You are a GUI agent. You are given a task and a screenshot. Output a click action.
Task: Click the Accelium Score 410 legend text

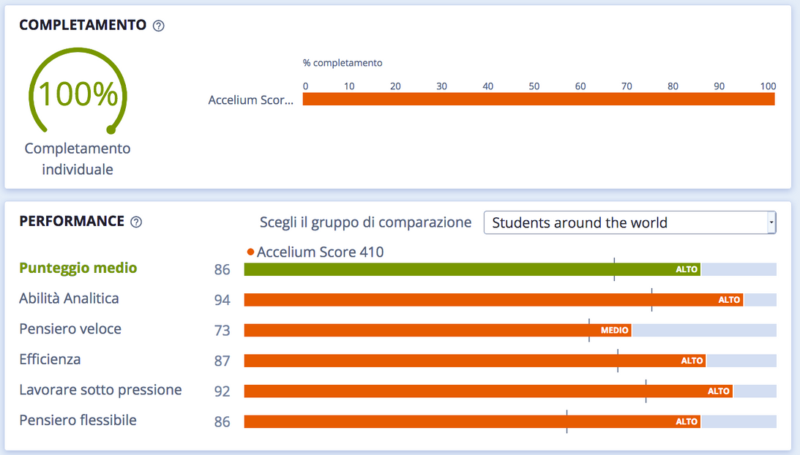tap(321, 252)
